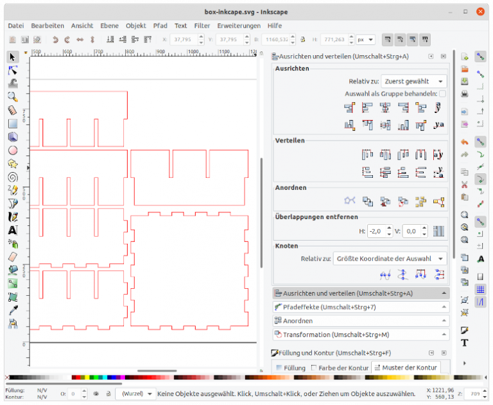493x405 pixels.
Task: Open (Wurzel) layer dropdown
Action: click(134, 393)
